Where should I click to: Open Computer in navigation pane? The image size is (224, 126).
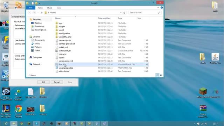[37, 57]
